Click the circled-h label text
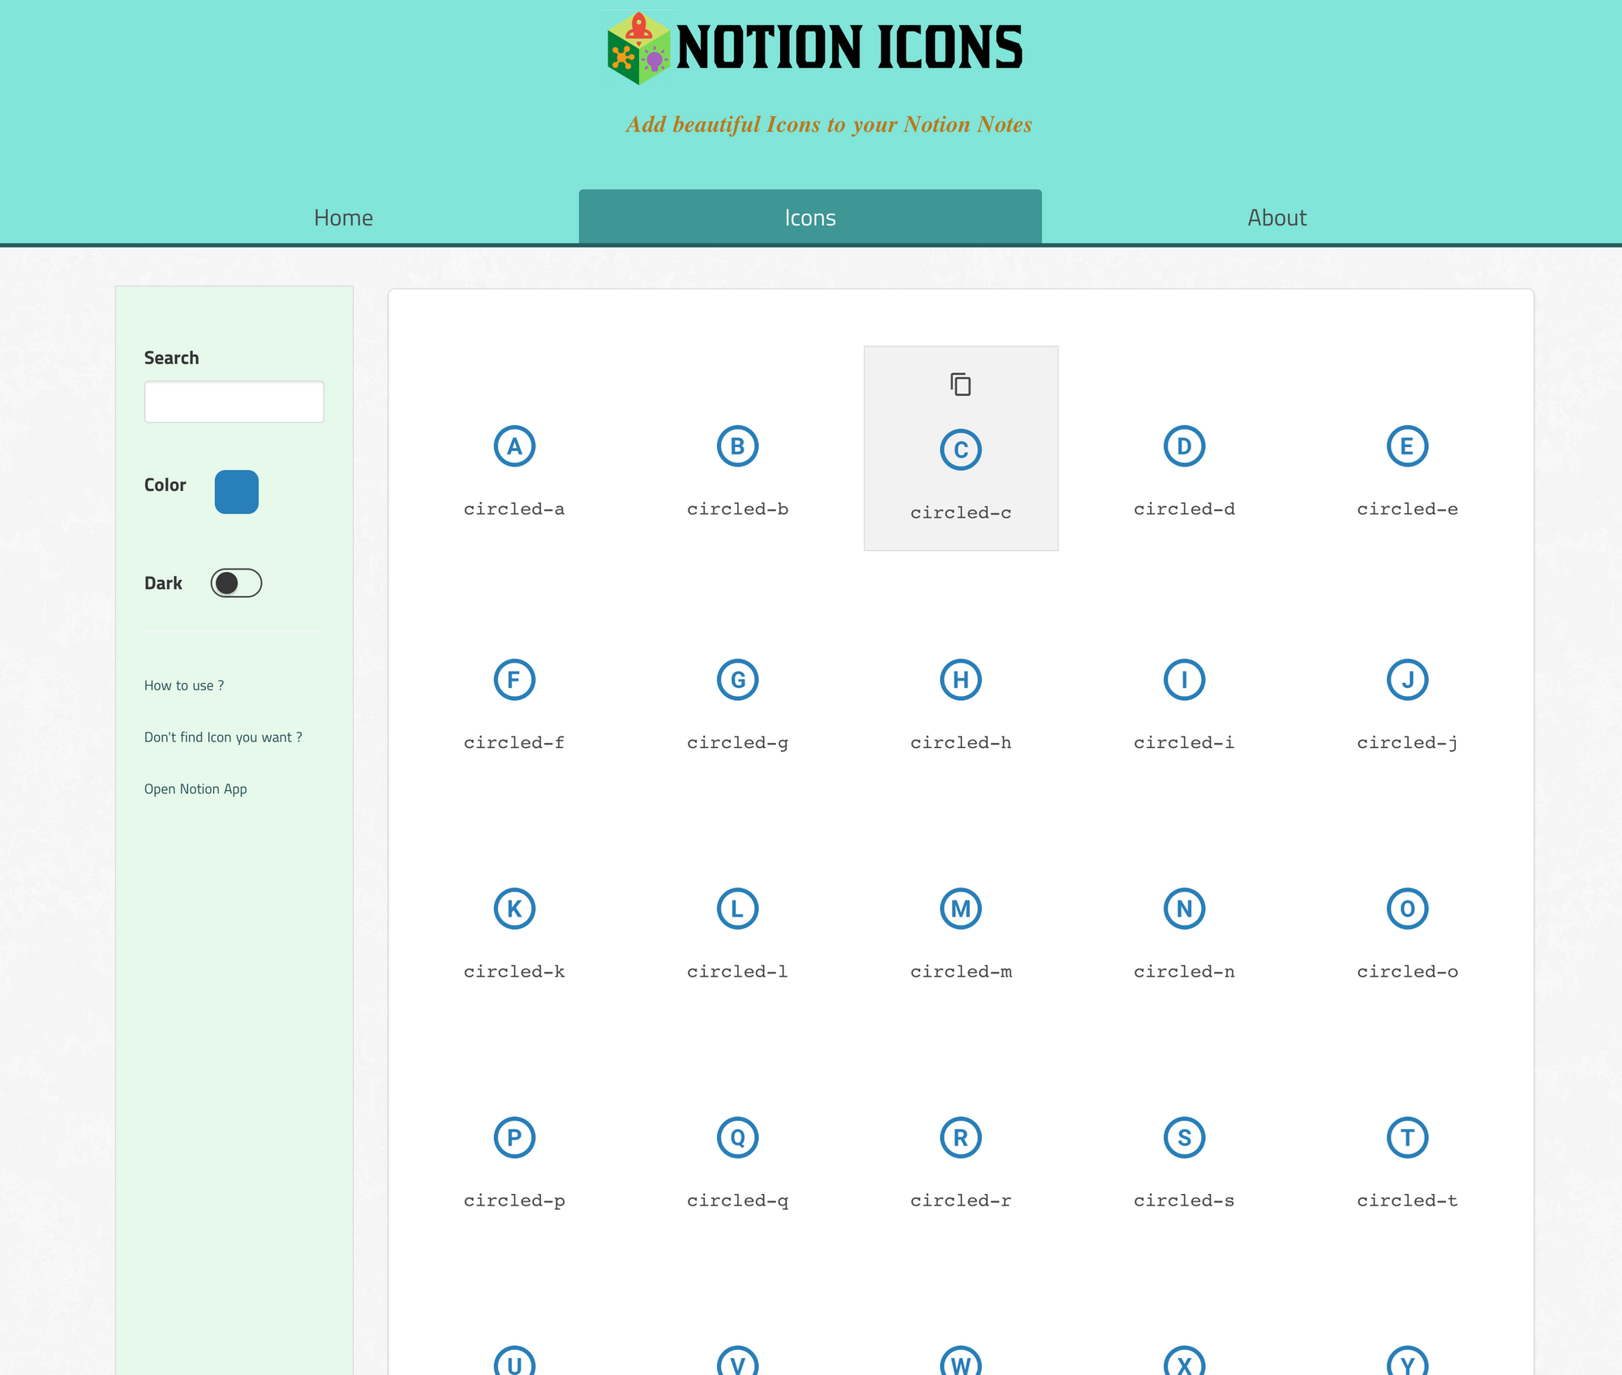 [x=961, y=742]
